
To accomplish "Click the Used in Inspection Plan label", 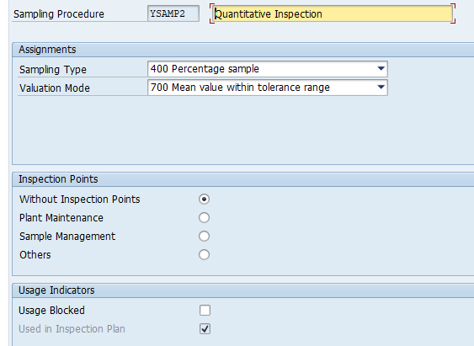I will (x=72, y=329).
